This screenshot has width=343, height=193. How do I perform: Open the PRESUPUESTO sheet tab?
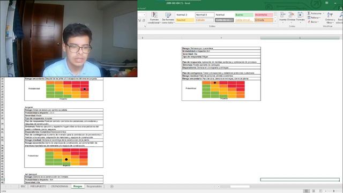pos(38,187)
